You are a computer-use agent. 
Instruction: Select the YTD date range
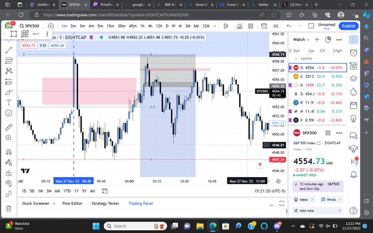67,191
